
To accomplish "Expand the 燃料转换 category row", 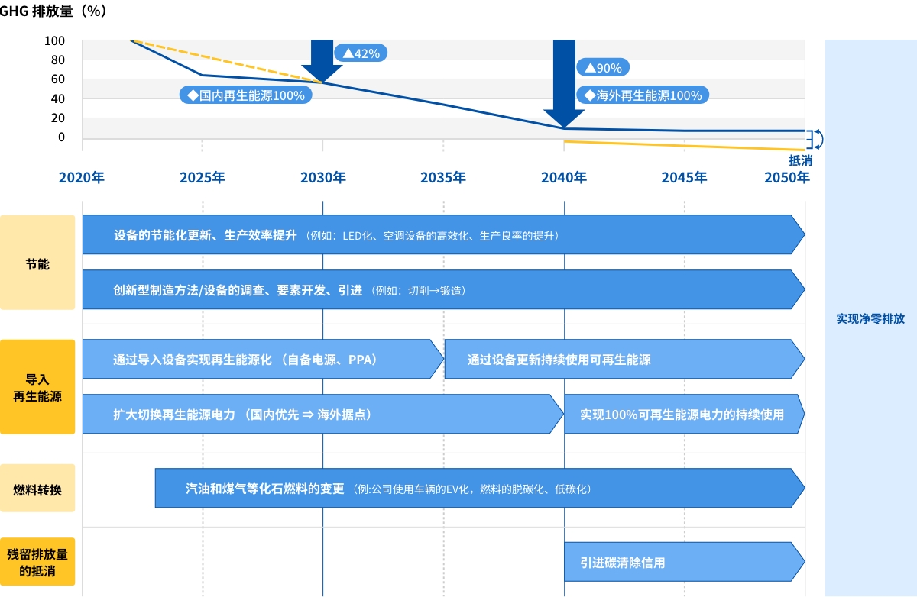I will (37, 489).
